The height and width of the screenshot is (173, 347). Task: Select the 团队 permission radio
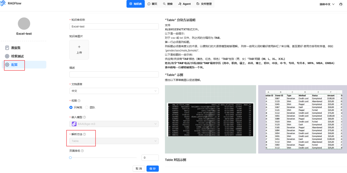pyautogui.click(x=87, y=107)
